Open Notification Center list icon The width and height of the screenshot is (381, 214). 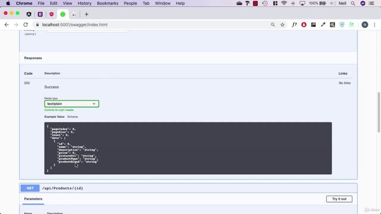pos(371,4)
